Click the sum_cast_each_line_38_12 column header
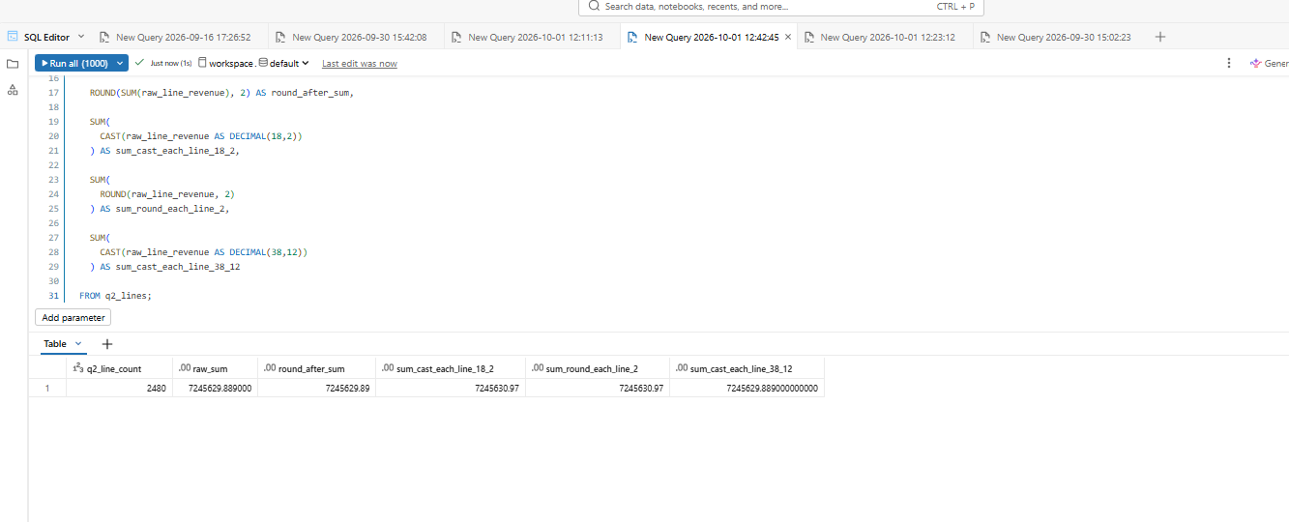The image size is (1289, 522). tap(747, 368)
